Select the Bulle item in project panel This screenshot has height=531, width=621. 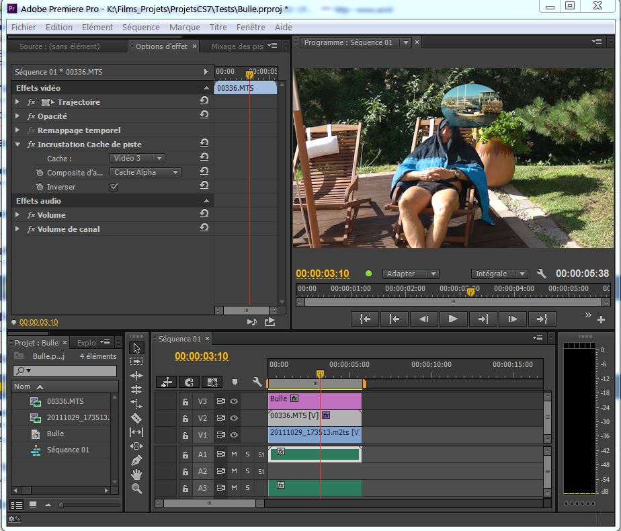[x=55, y=434]
